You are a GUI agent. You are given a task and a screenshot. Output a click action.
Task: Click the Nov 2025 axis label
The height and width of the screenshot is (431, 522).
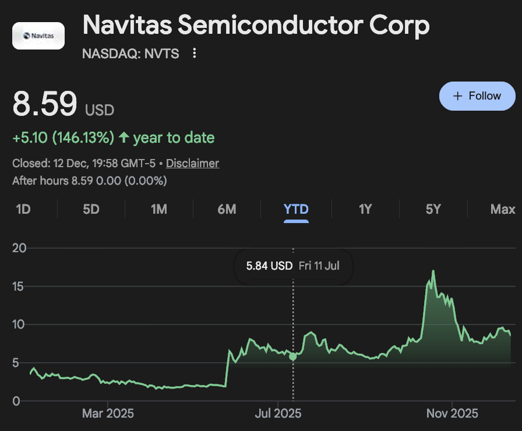point(452,414)
